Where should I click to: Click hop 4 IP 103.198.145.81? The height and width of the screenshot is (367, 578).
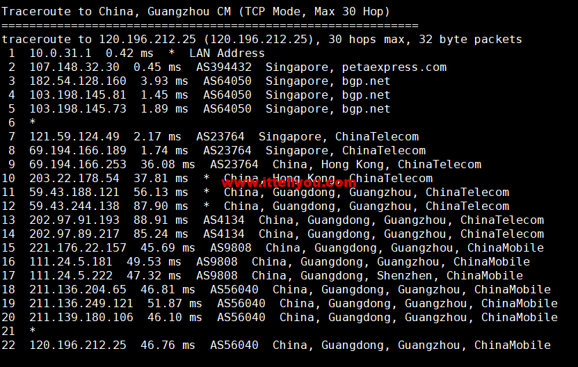coord(78,95)
